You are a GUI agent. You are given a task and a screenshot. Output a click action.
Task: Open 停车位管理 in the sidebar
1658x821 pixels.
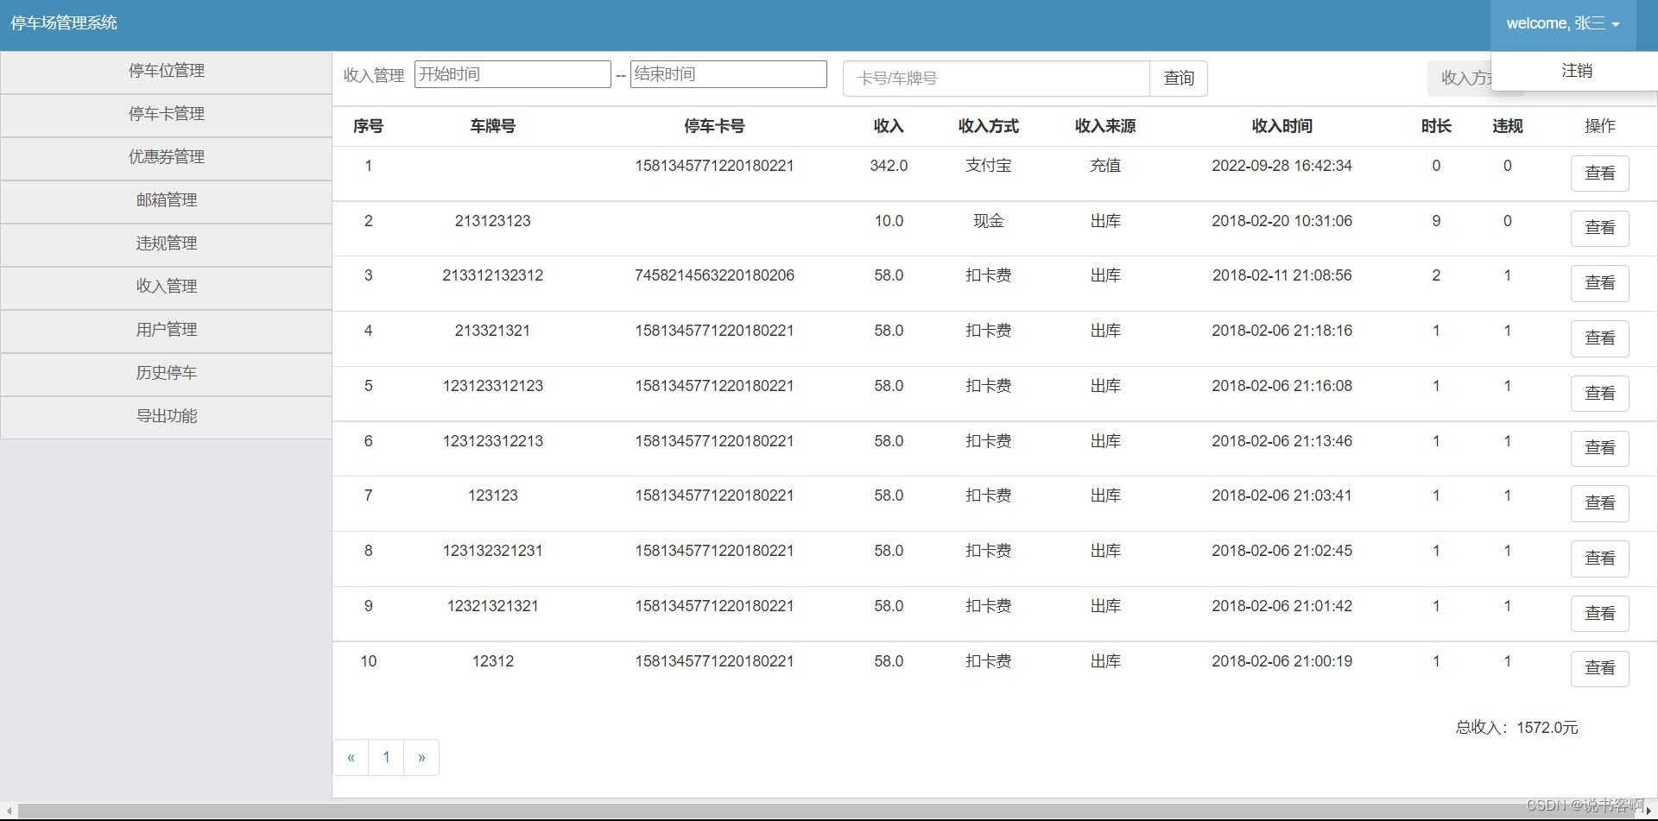tap(166, 72)
